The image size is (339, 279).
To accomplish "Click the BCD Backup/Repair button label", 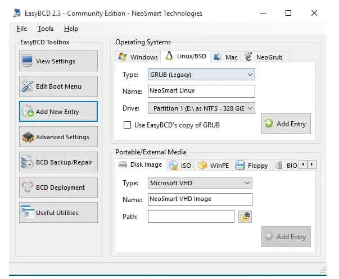I will [64, 162].
